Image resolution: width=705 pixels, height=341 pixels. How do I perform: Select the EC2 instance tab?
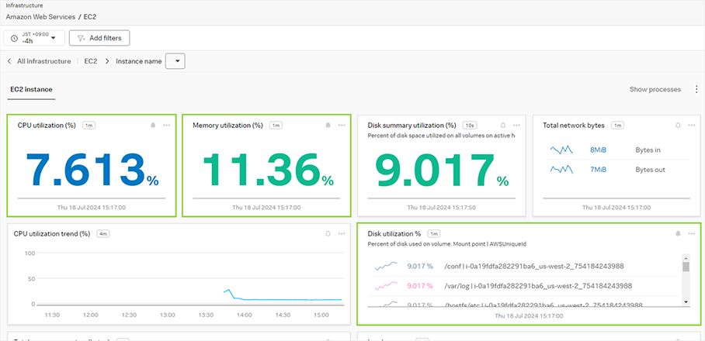click(31, 90)
